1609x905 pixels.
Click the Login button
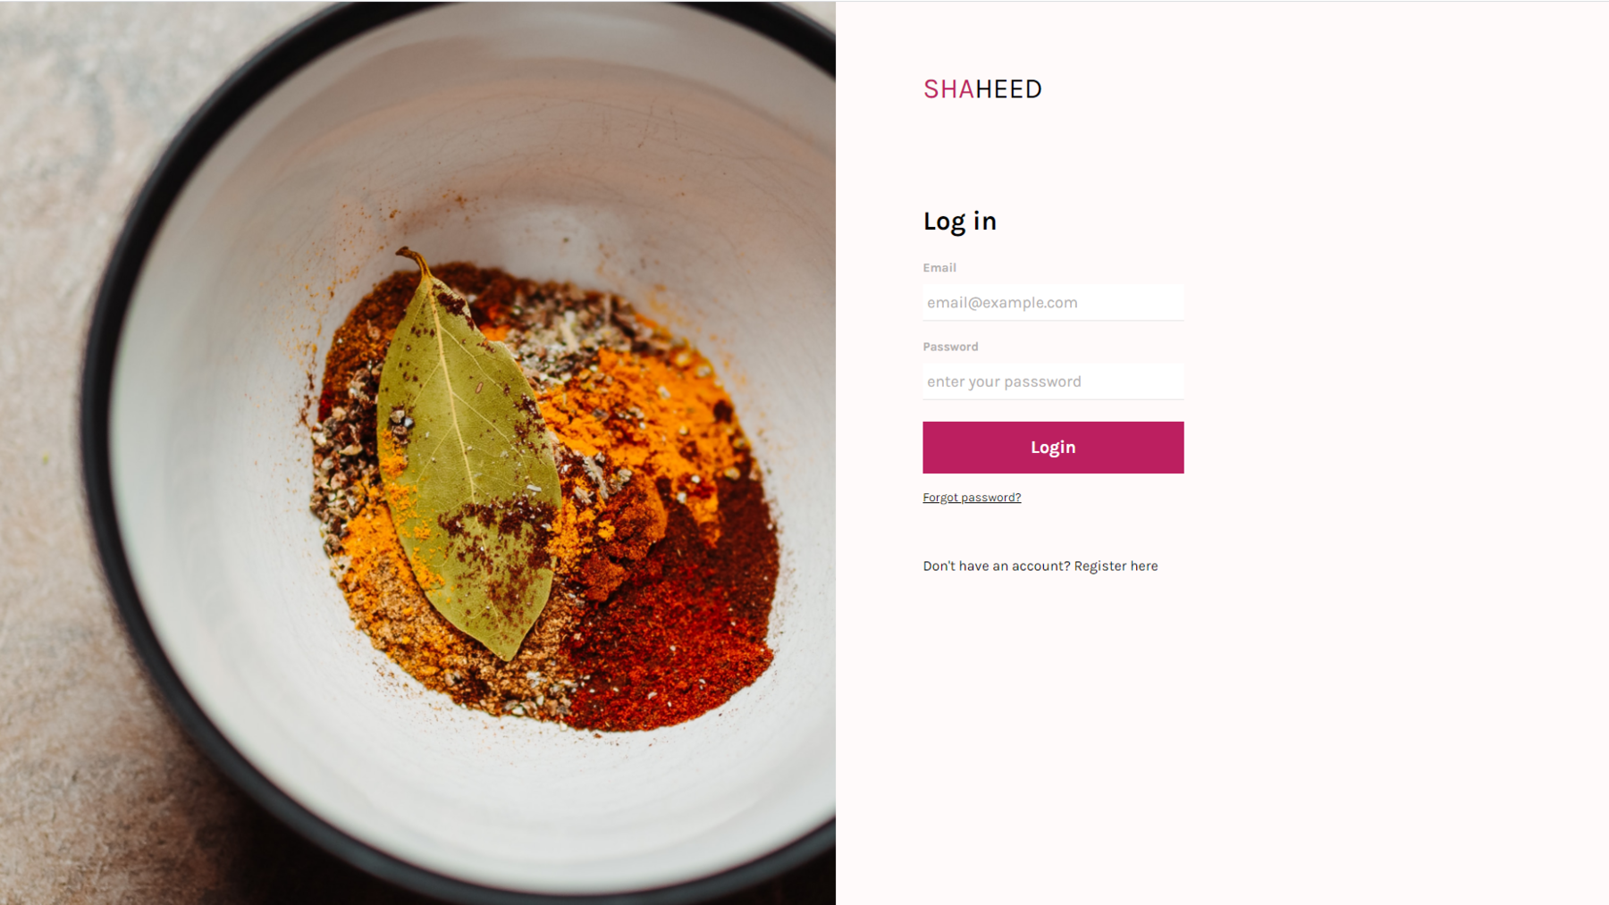[1053, 448]
